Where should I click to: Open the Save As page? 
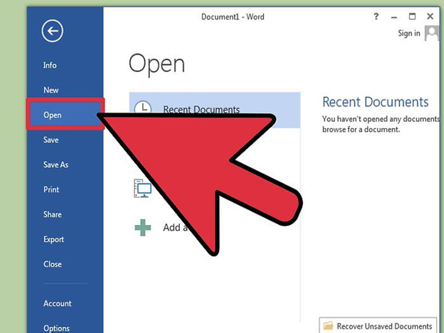(56, 165)
